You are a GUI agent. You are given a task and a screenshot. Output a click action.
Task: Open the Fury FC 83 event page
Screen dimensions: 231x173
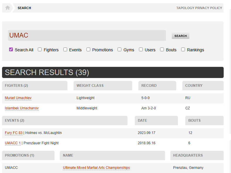coord(13,133)
